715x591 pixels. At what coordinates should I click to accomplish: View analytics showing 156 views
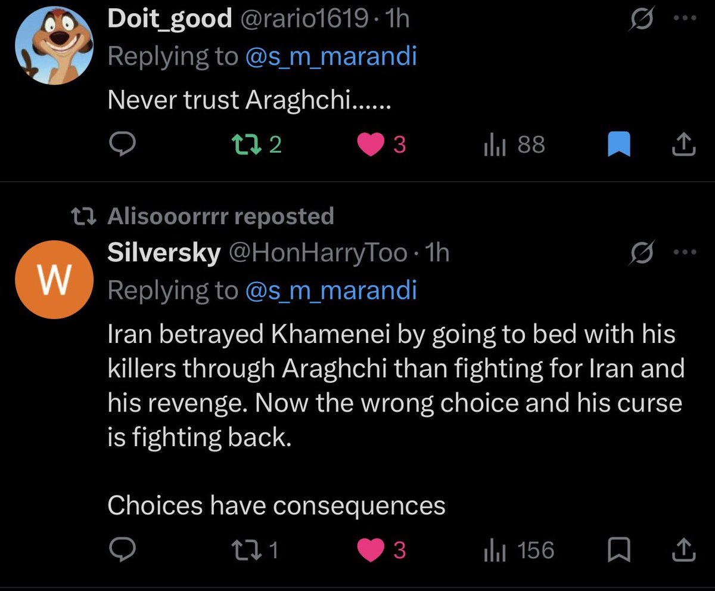click(x=518, y=550)
